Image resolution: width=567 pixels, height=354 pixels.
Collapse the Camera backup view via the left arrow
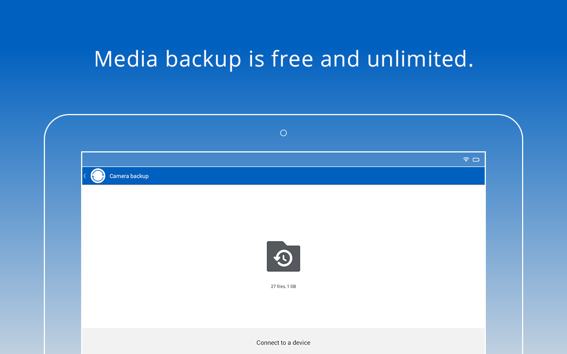pos(84,176)
